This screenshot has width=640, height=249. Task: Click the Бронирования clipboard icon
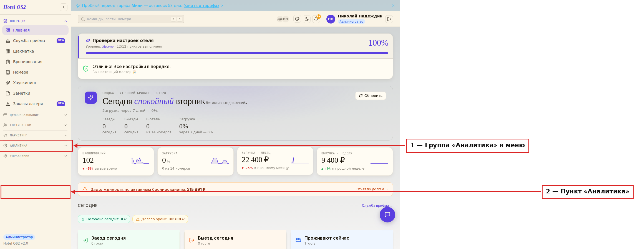pos(8,62)
